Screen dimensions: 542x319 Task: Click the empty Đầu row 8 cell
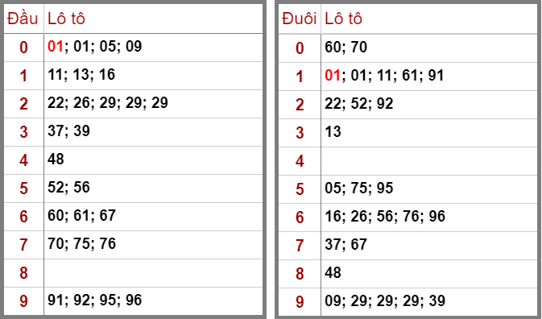153,273
